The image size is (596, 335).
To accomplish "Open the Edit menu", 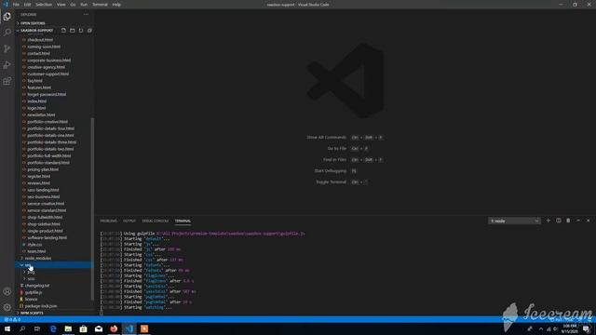I will tap(27, 5).
